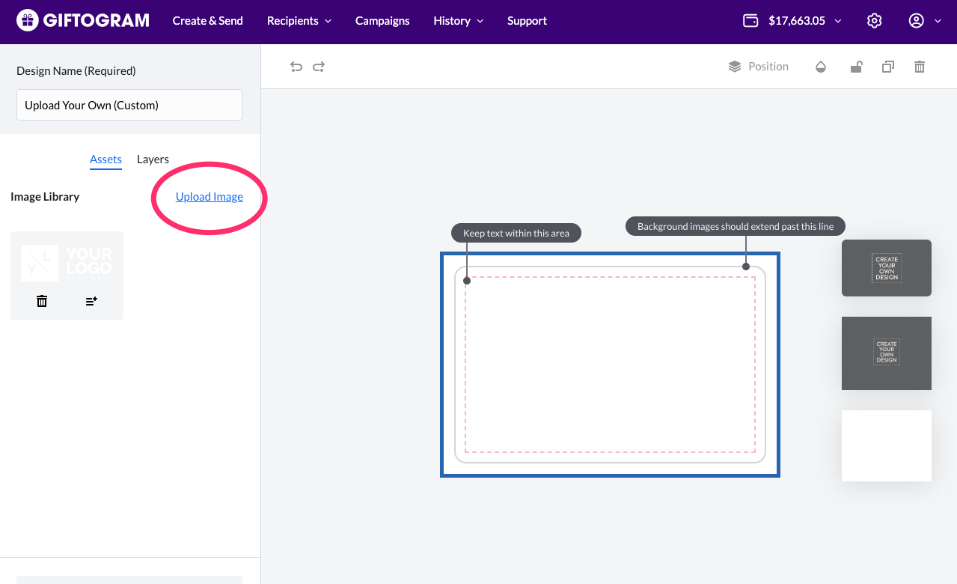Switch to the Layers tab

(153, 159)
